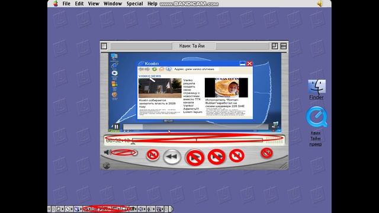Click the monitor Control Strip module icon
The image size is (379, 213).
(159, 209)
